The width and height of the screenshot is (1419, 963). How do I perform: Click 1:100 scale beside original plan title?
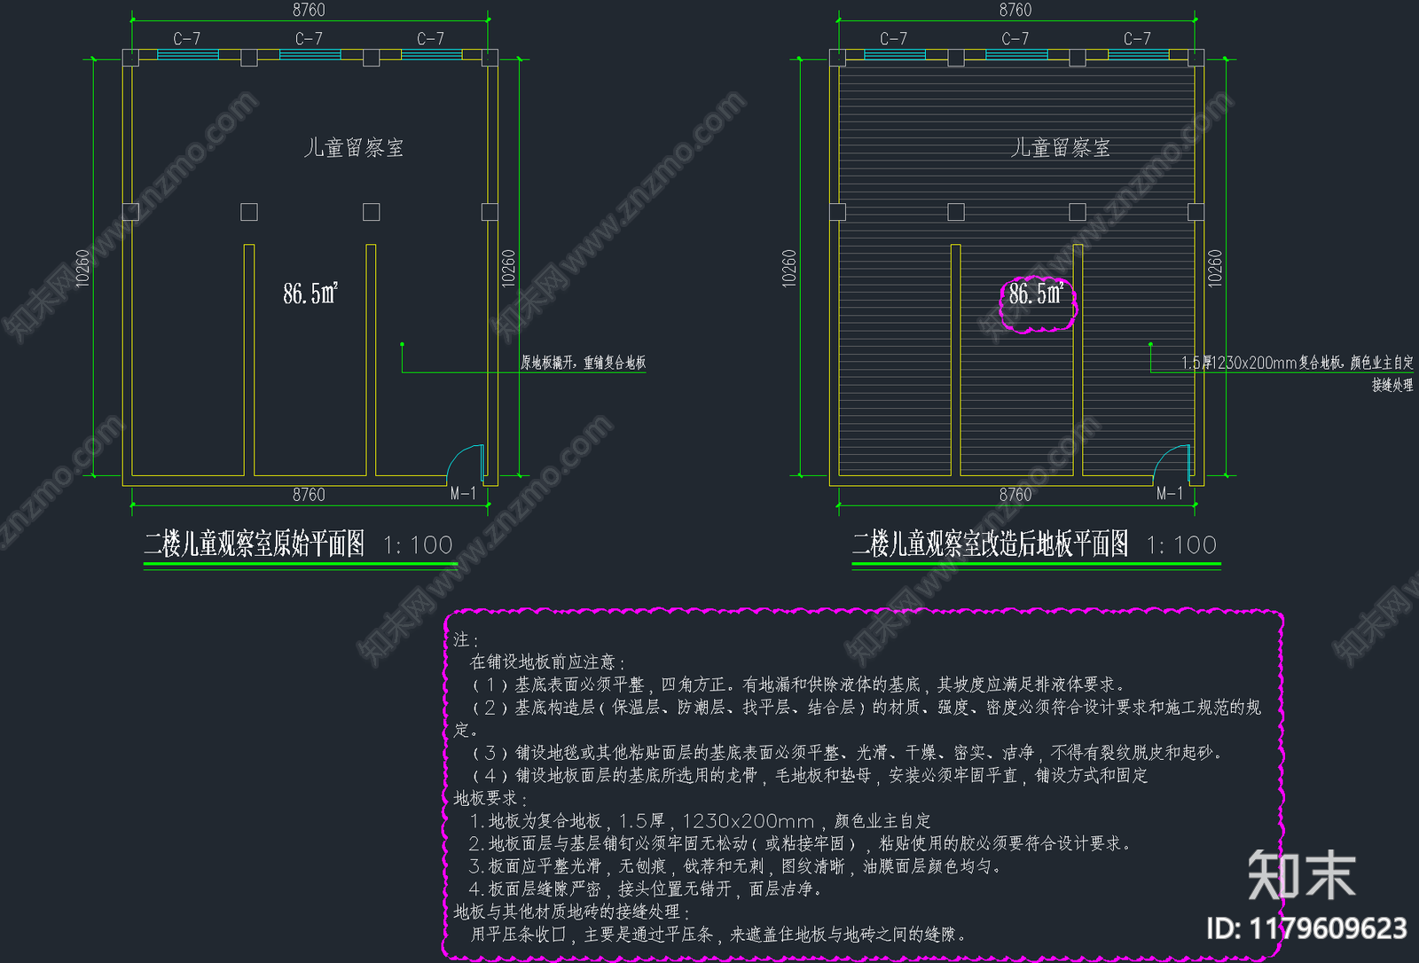click(x=418, y=545)
